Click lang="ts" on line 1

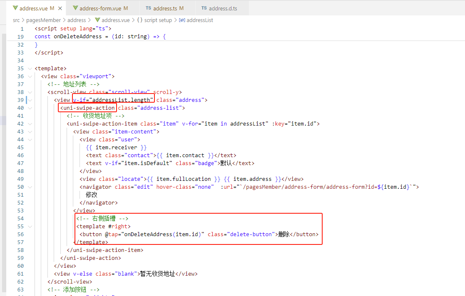[x=94, y=28]
